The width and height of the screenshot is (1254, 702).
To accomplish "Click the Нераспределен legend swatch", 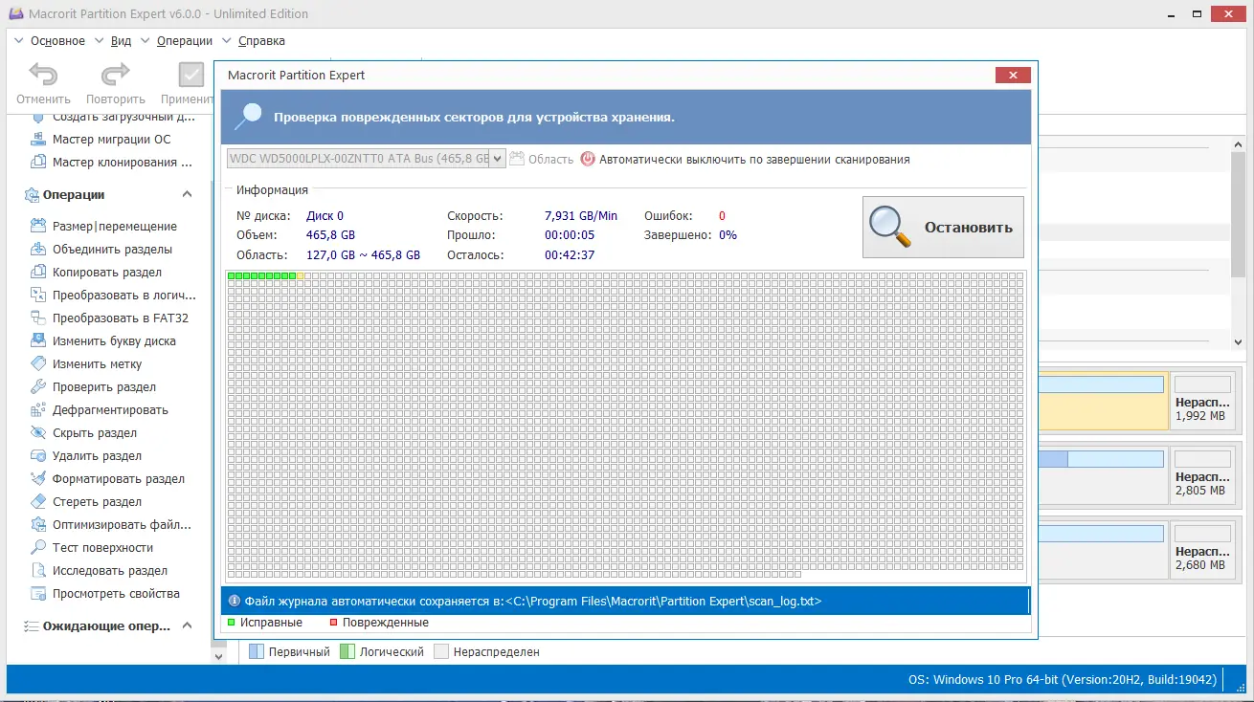I will [x=441, y=651].
